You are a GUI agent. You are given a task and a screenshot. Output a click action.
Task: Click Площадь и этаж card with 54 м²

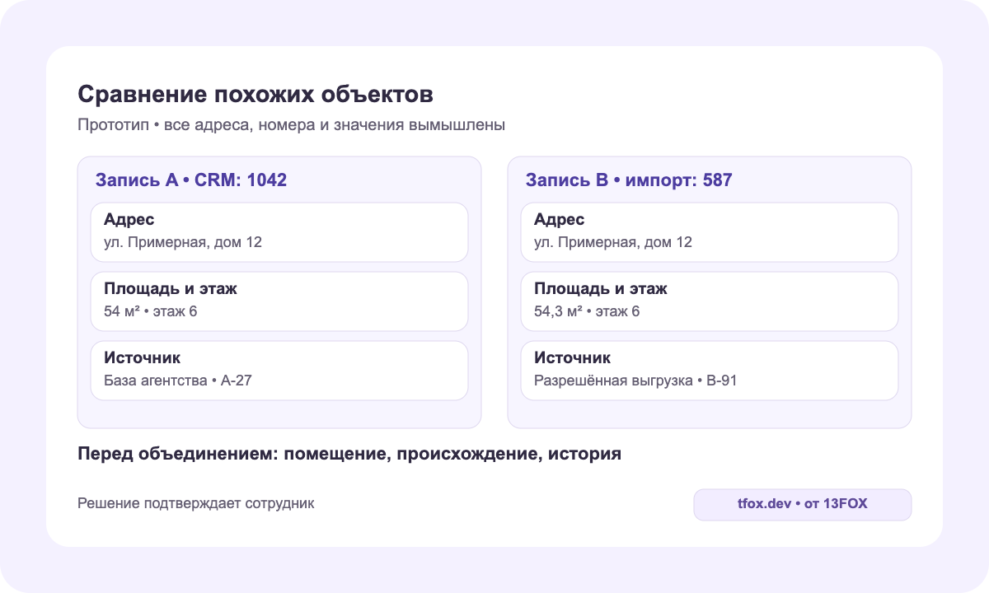click(279, 301)
